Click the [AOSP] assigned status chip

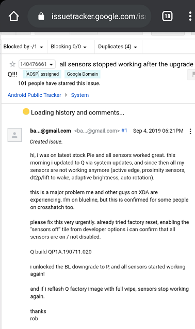(42, 74)
